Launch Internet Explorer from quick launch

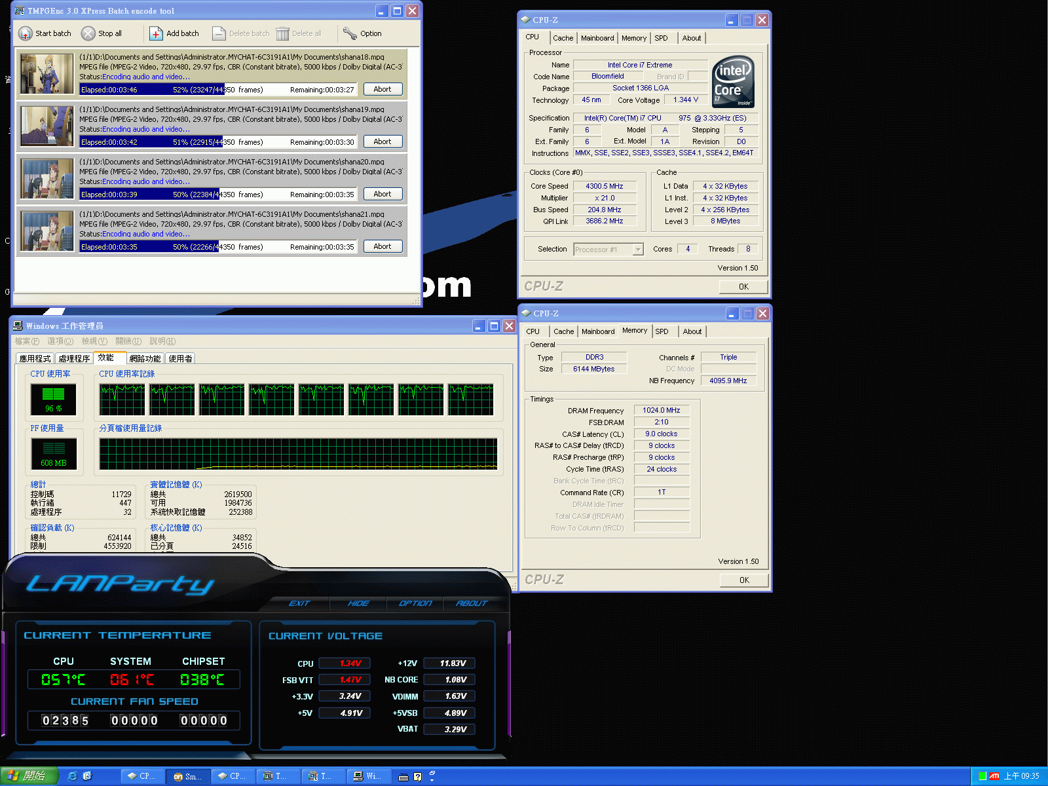73,776
